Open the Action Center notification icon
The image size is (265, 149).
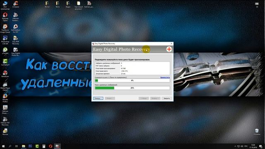click(260, 146)
